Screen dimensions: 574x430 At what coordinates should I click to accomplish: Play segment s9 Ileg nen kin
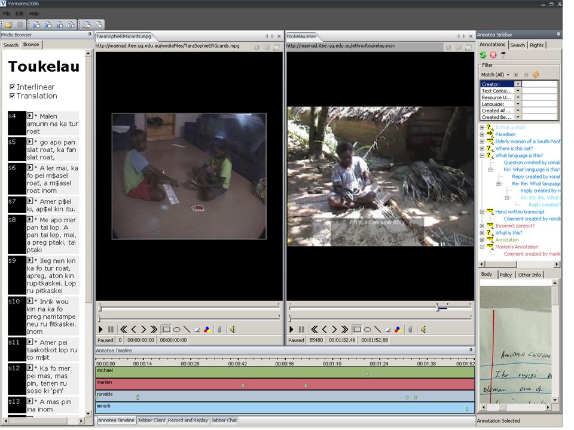30,260
